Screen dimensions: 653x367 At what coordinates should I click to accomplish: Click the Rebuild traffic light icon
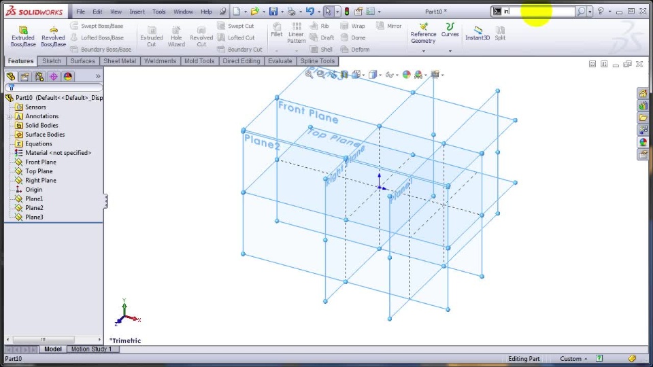[x=346, y=12]
